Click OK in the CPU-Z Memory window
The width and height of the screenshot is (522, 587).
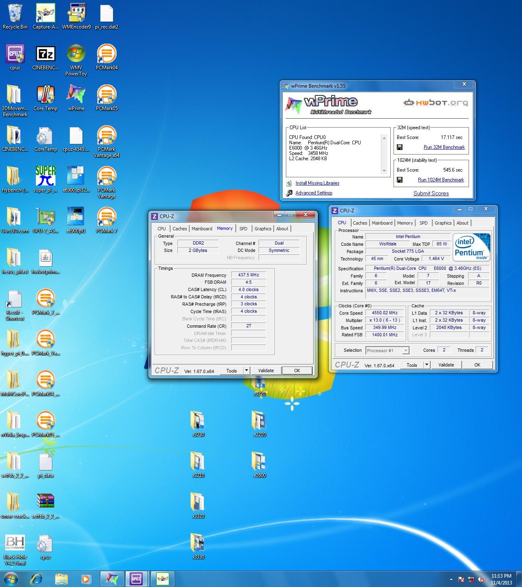point(297,371)
